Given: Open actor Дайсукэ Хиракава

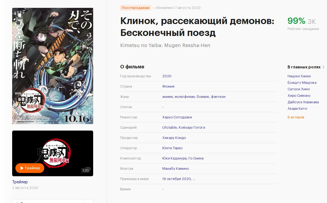Looking at the screenshot, I should pos(303,102).
